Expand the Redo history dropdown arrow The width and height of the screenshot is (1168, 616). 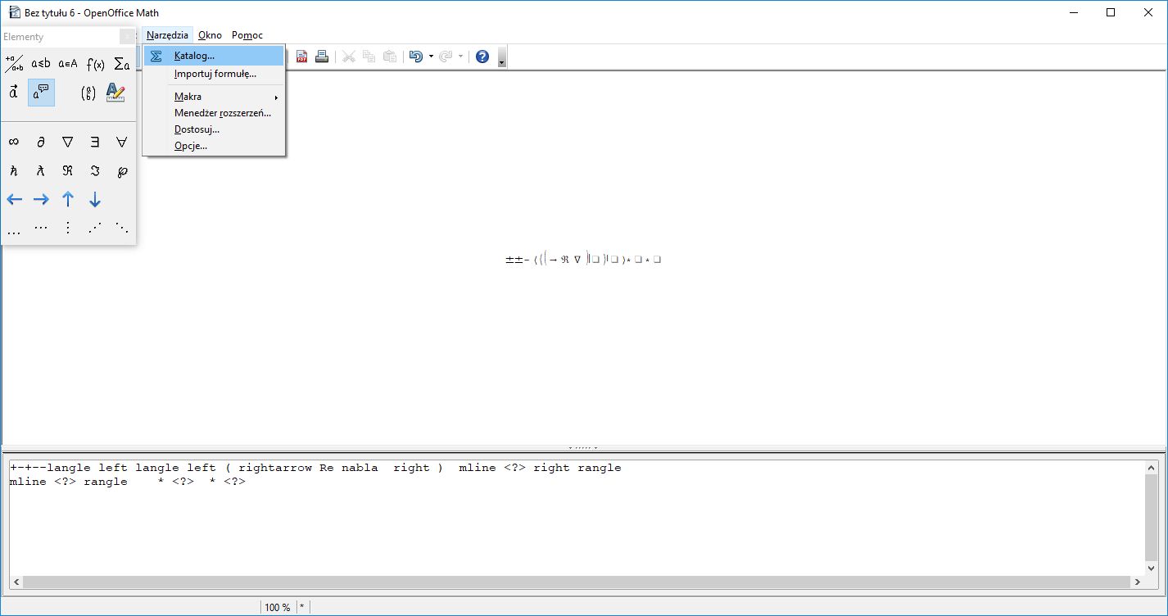pyautogui.click(x=460, y=57)
